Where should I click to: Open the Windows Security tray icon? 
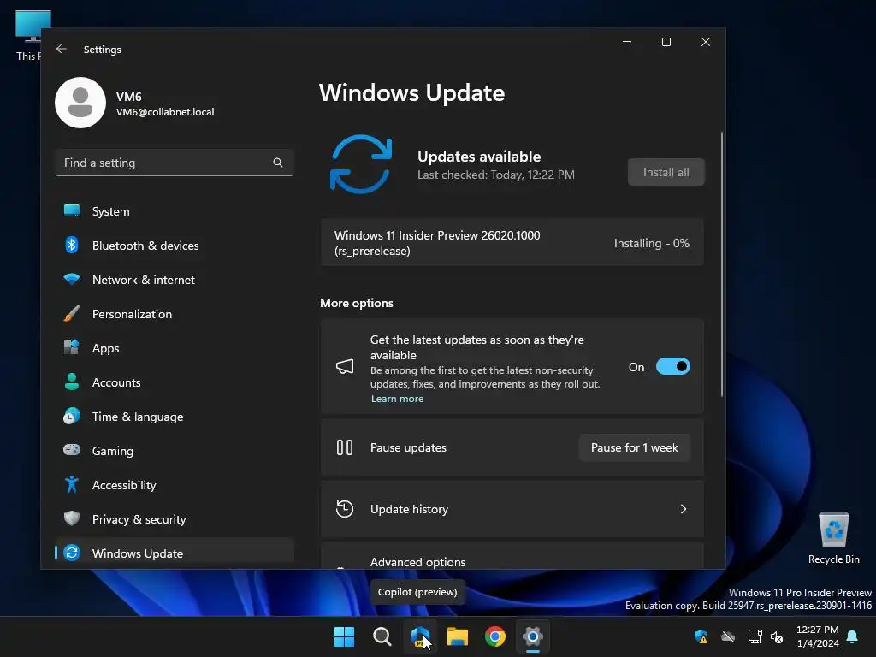pyautogui.click(x=701, y=636)
